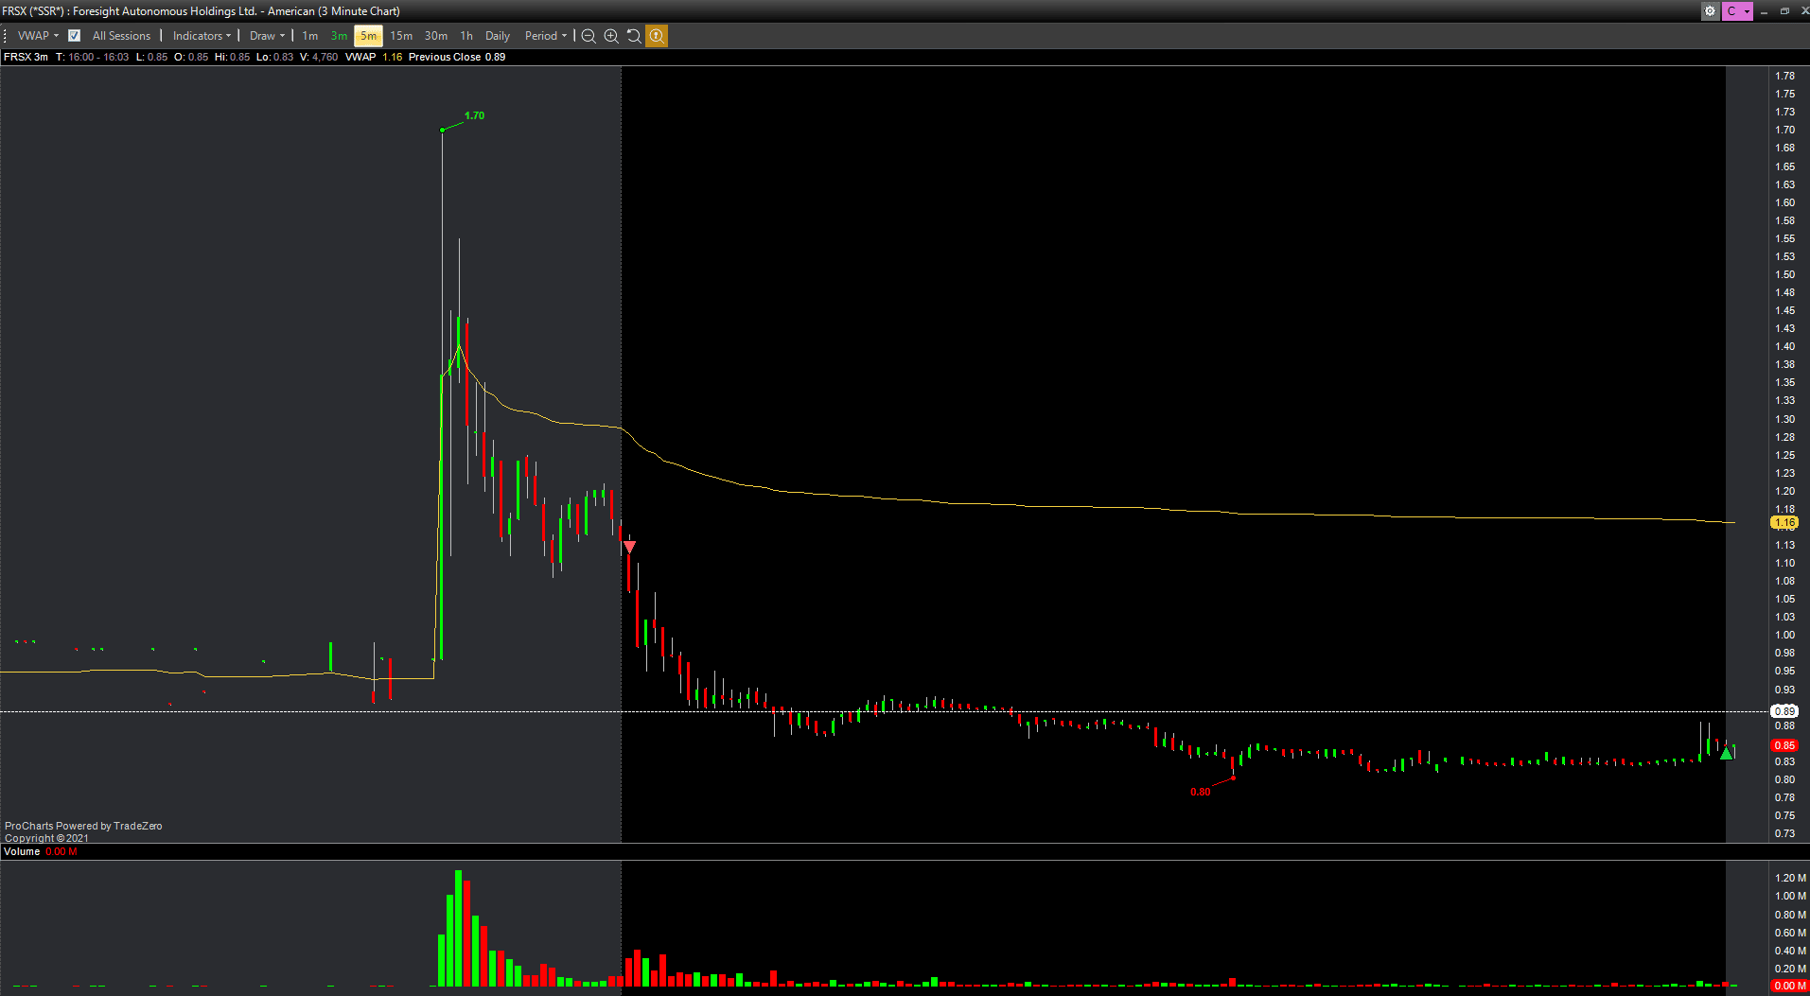Switch to the 1m timeframe

click(x=310, y=36)
